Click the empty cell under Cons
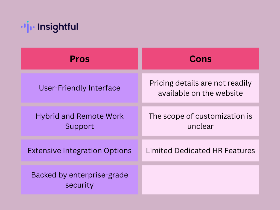Viewport: 280px width, 210px height. tap(200, 180)
